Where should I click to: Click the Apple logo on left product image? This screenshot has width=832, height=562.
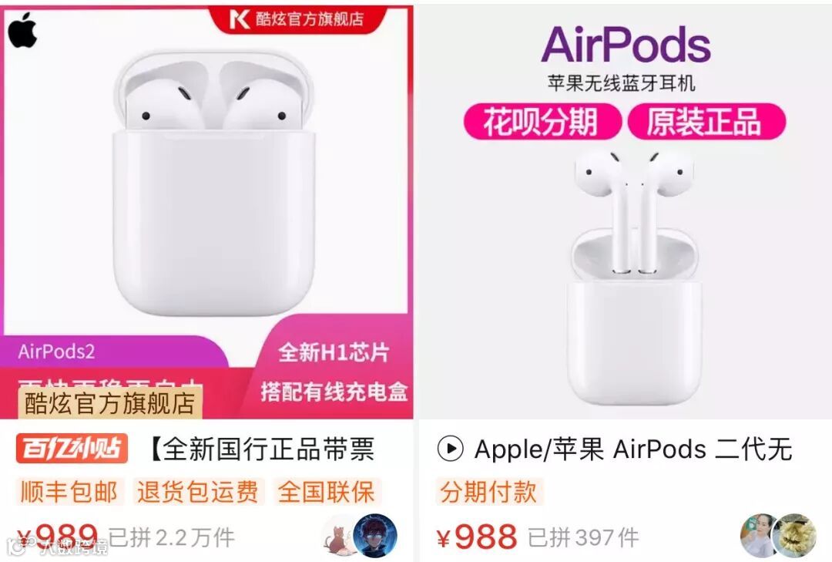[x=22, y=30]
